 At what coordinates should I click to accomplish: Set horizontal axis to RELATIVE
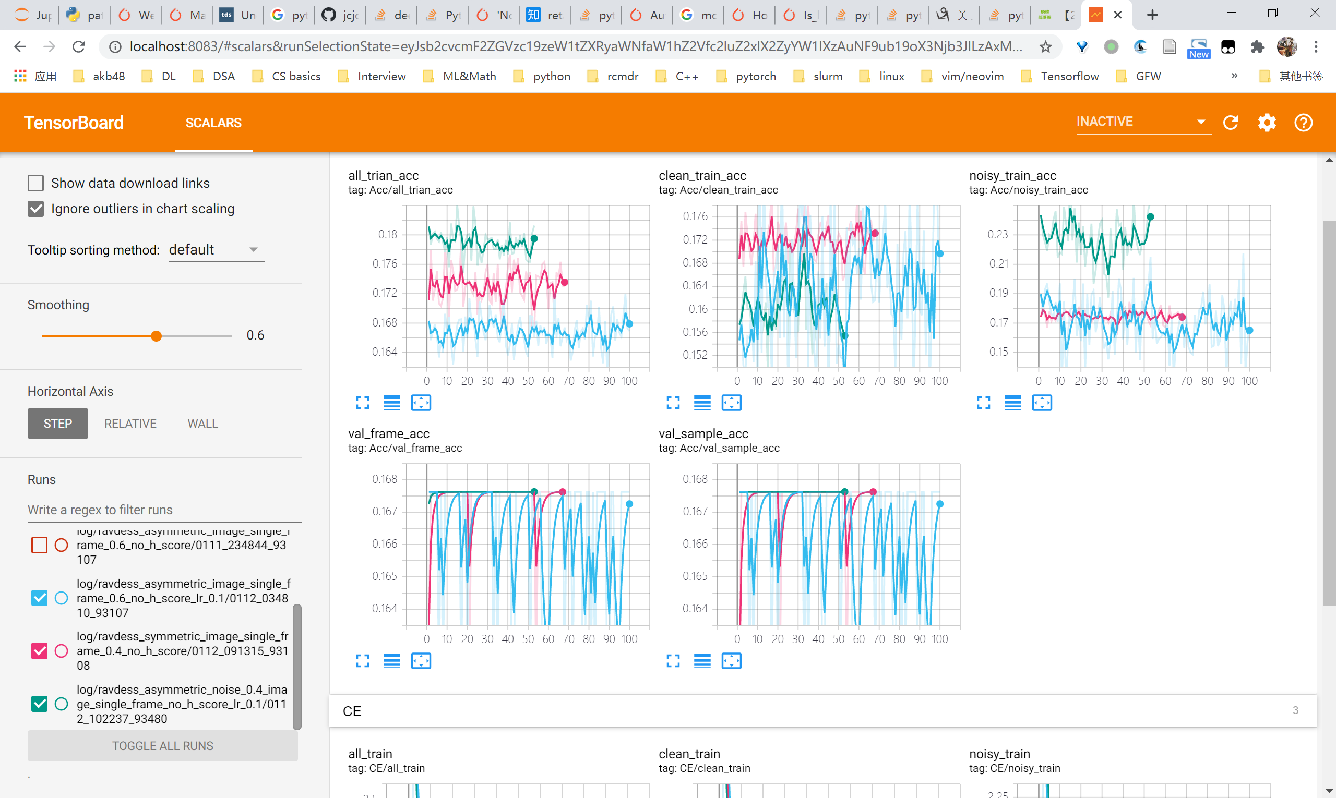coord(130,423)
